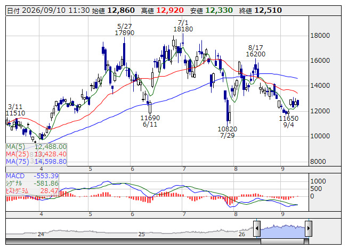Click the 終値 12,510 closing price
The image size is (348, 250).
[x=261, y=11]
